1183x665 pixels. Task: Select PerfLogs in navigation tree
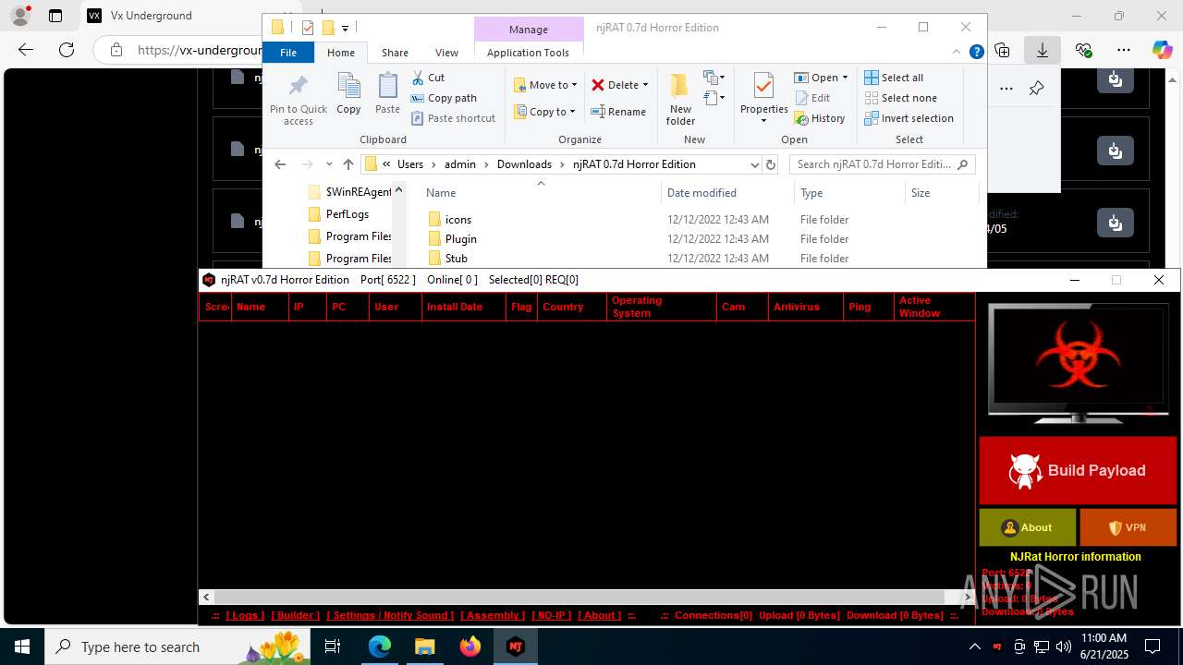click(x=348, y=214)
